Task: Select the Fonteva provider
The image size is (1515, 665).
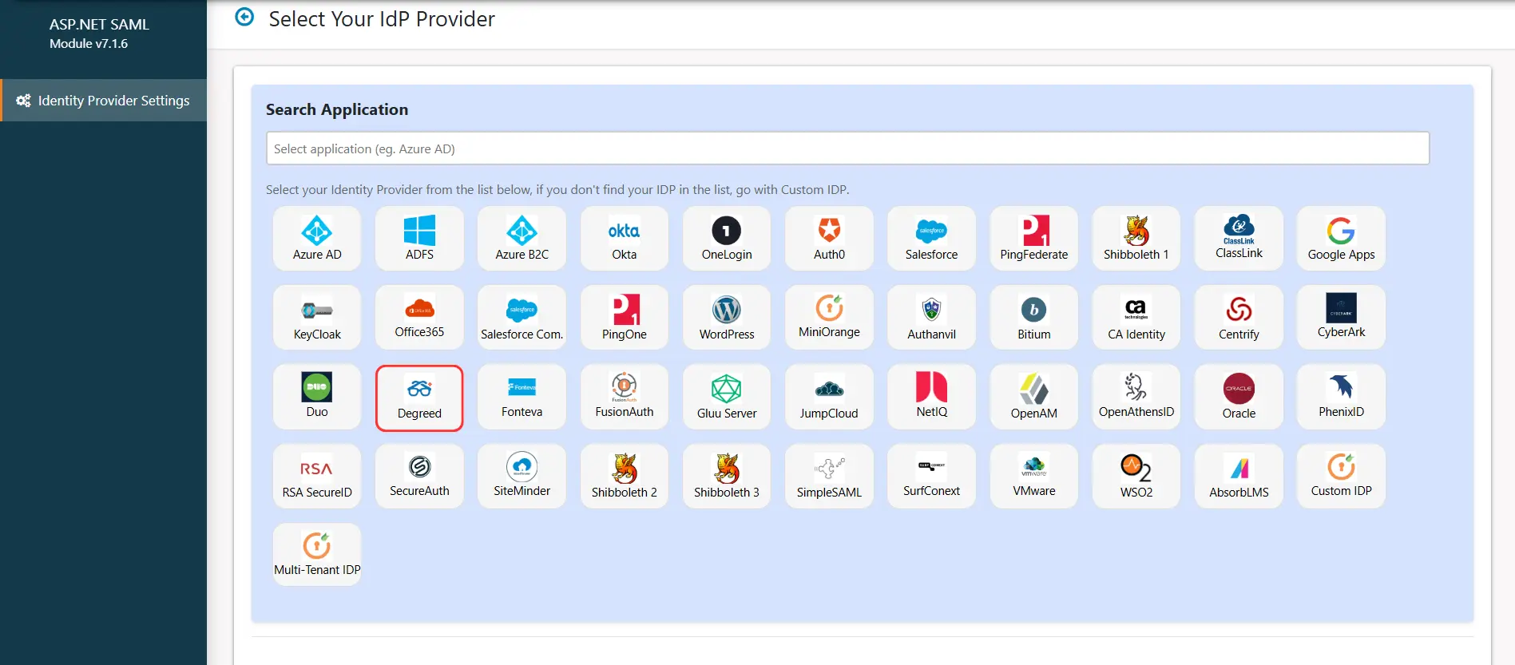Action: click(522, 397)
